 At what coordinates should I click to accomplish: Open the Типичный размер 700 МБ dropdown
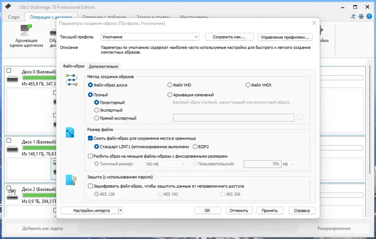(165, 164)
